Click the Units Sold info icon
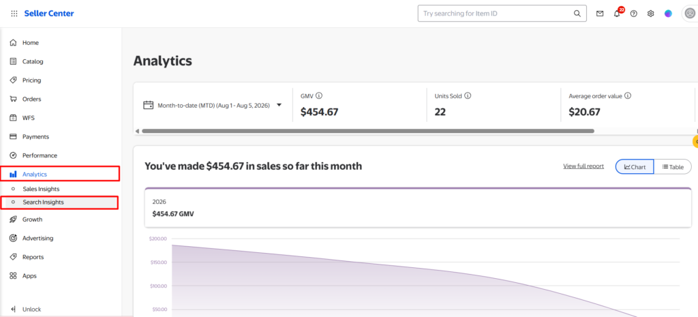Screen dimensions: 698x317 click(x=468, y=95)
